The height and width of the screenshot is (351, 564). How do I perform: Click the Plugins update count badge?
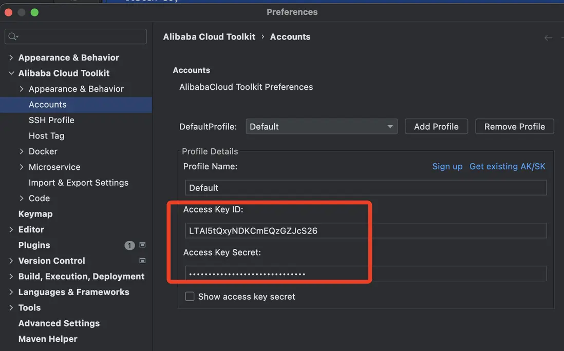pos(129,245)
